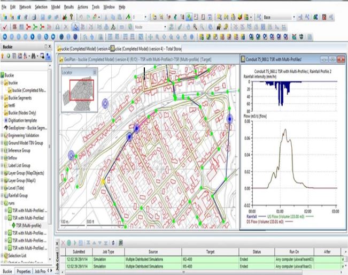Collapse the runs tree node
The image size is (348, 275).
(2, 203)
